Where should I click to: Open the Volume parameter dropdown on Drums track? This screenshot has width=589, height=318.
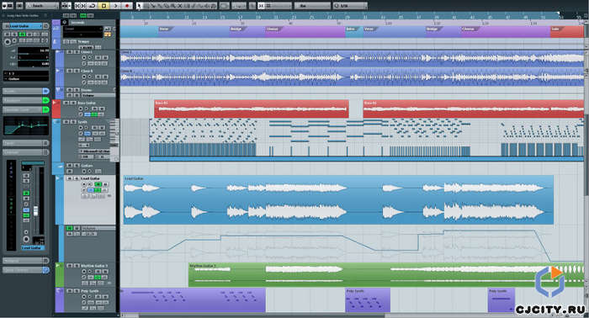click(98, 95)
